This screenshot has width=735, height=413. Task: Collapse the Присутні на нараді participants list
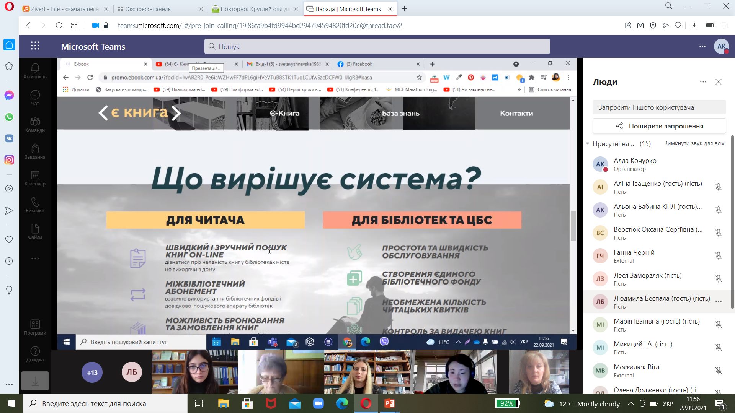(588, 144)
